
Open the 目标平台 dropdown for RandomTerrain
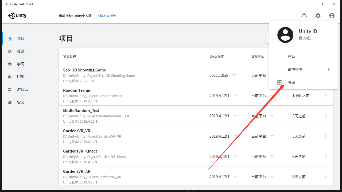(272, 95)
